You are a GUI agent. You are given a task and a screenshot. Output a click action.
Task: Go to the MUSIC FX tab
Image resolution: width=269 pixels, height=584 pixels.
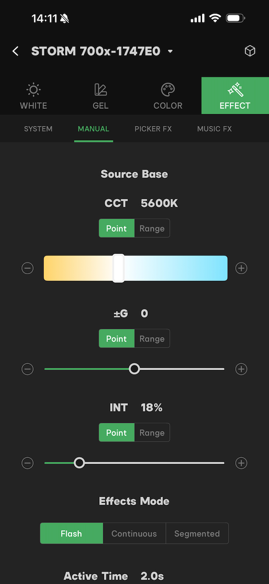[x=214, y=129]
